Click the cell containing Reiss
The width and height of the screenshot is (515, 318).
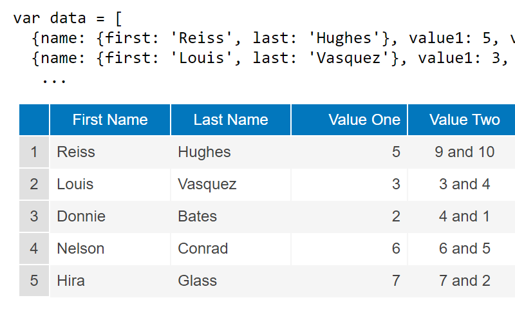click(109, 152)
